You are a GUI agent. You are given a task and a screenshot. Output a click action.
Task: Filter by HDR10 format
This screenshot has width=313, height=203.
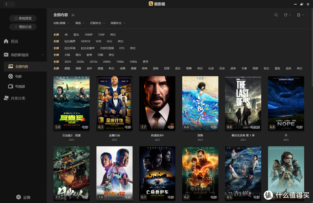85,41
